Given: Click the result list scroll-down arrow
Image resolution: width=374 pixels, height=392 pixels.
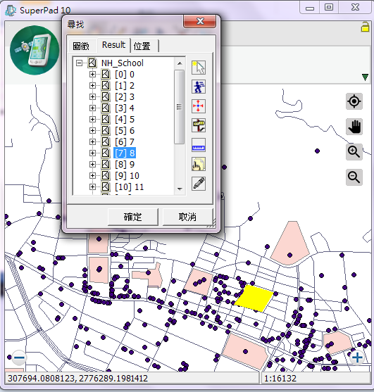Looking at the screenshot, I should tap(180, 189).
